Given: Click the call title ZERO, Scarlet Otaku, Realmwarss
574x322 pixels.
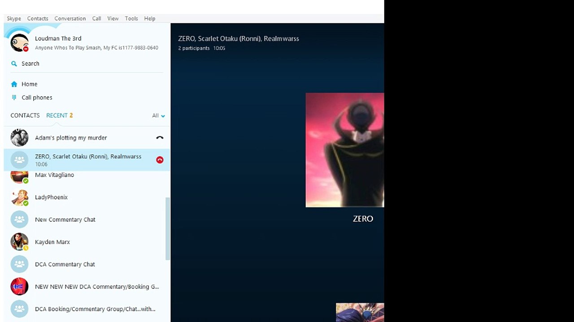Looking at the screenshot, I should 239,38.
